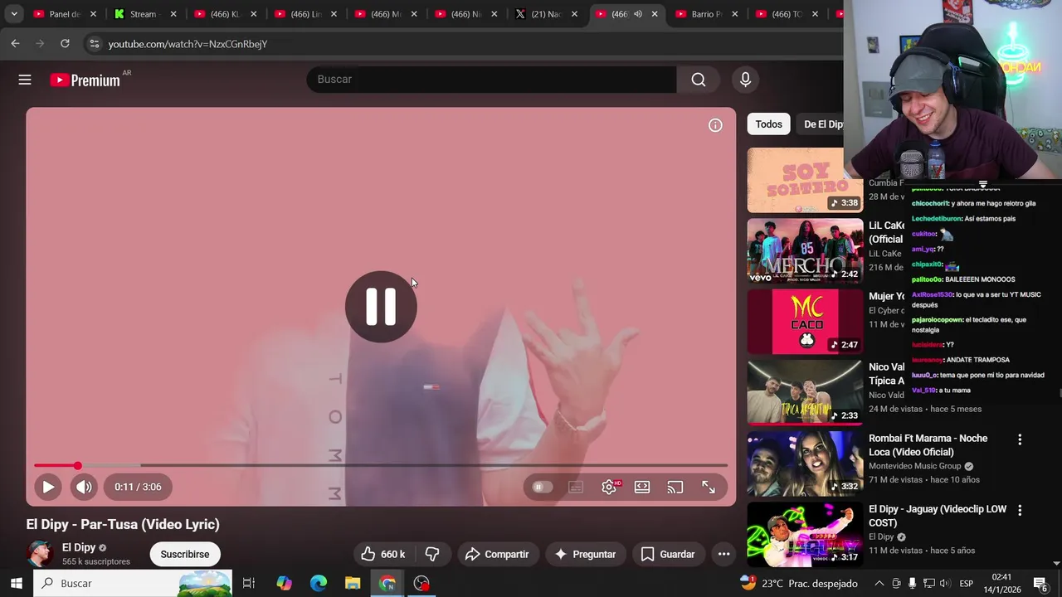Screen dimensions: 1062x597
Task: Close the Kick Stream tab
Action: [173, 14]
